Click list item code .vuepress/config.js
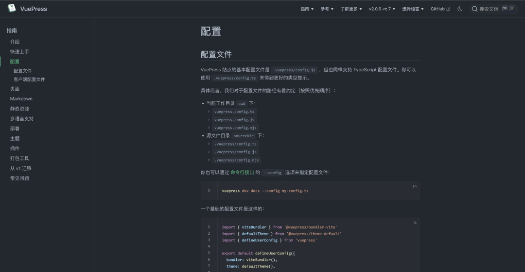The width and height of the screenshot is (525, 272). pos(235,152)
